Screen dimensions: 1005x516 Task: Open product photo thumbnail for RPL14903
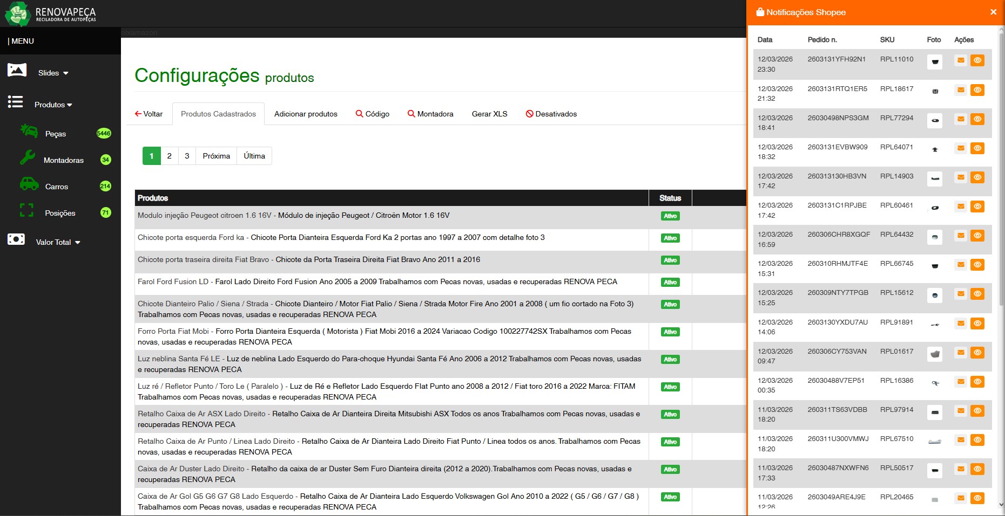coord(935,178)
